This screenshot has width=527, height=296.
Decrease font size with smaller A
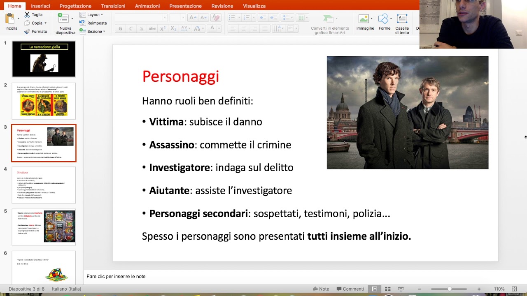[x=204, y=18]
